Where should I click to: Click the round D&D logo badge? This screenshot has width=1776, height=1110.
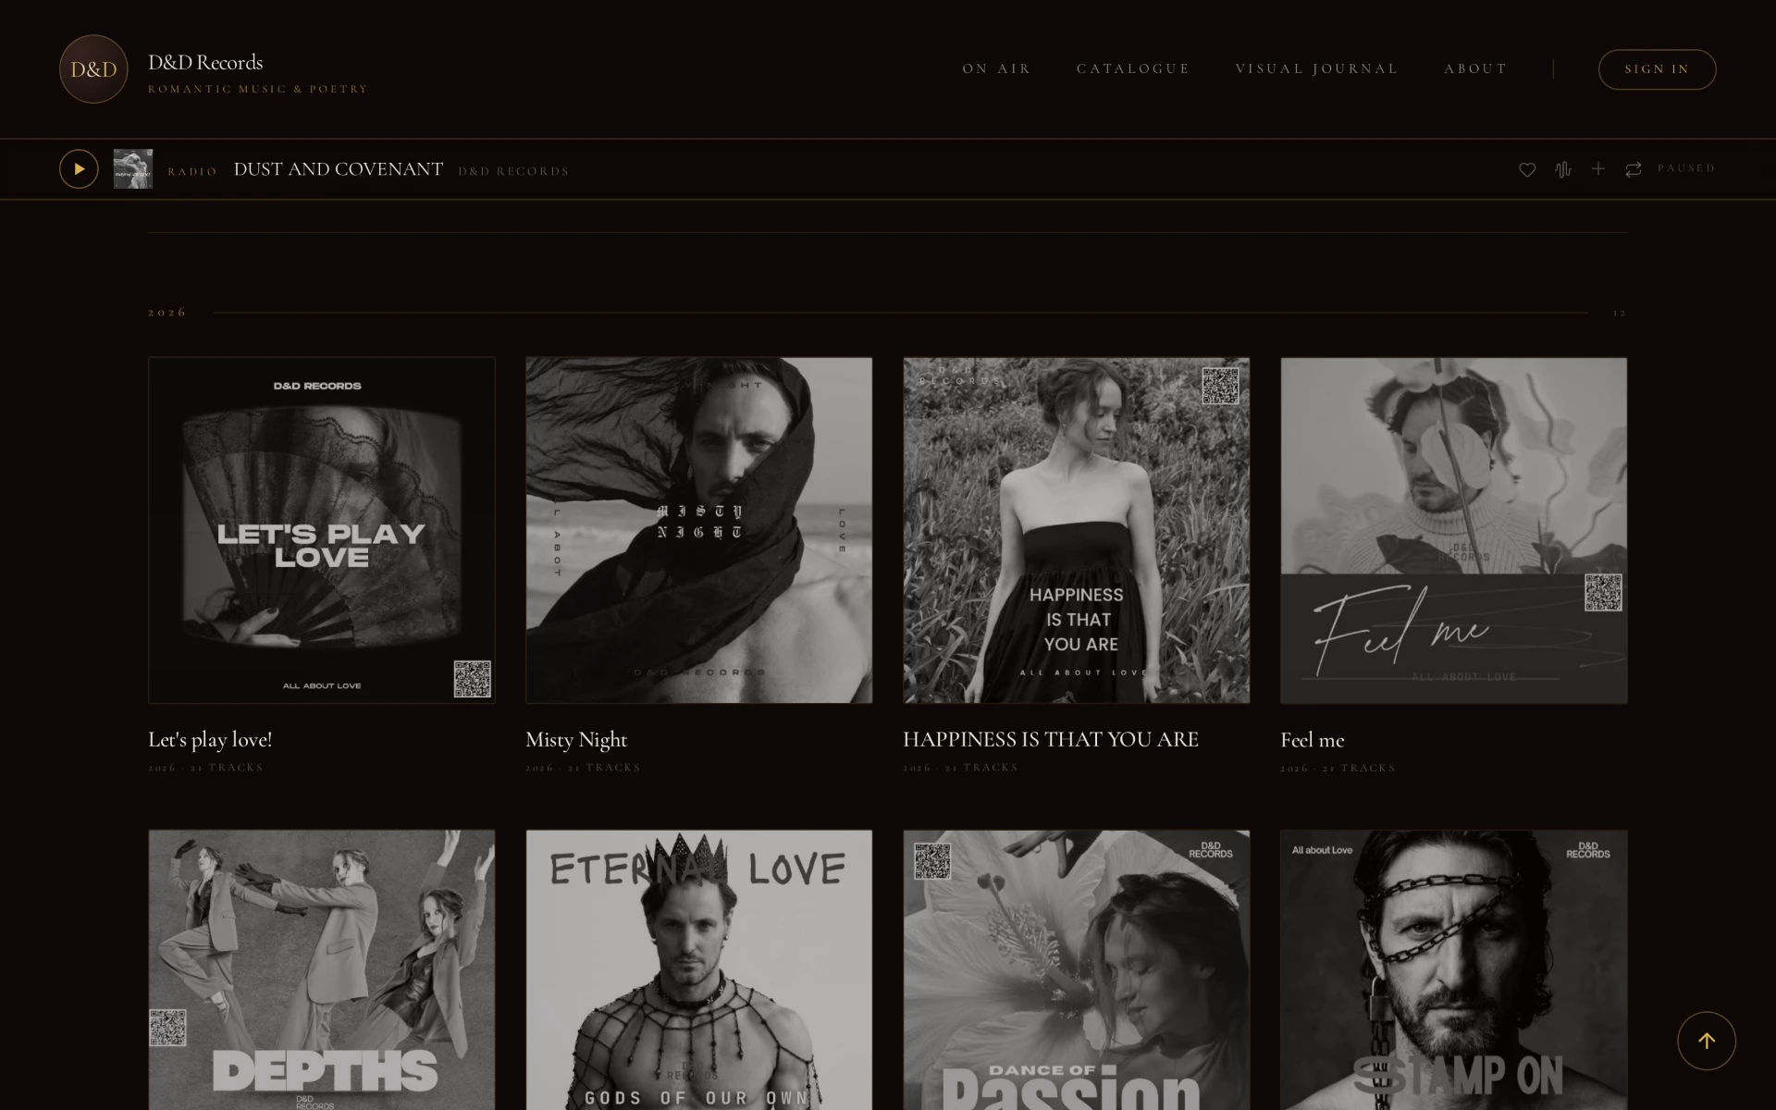(x=93, y=69)
